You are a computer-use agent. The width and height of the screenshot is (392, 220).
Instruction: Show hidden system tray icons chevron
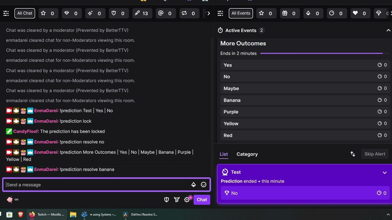point(389,215)
